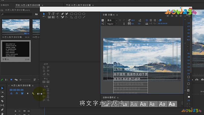Click center align text button
The image size is (204, 115).
click(151, 20)
